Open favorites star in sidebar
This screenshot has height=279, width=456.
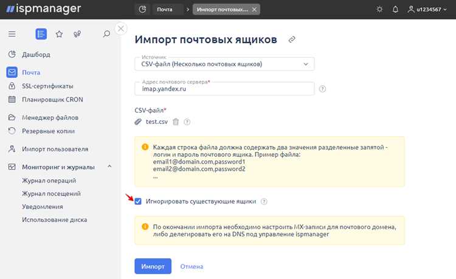point(59,34)
